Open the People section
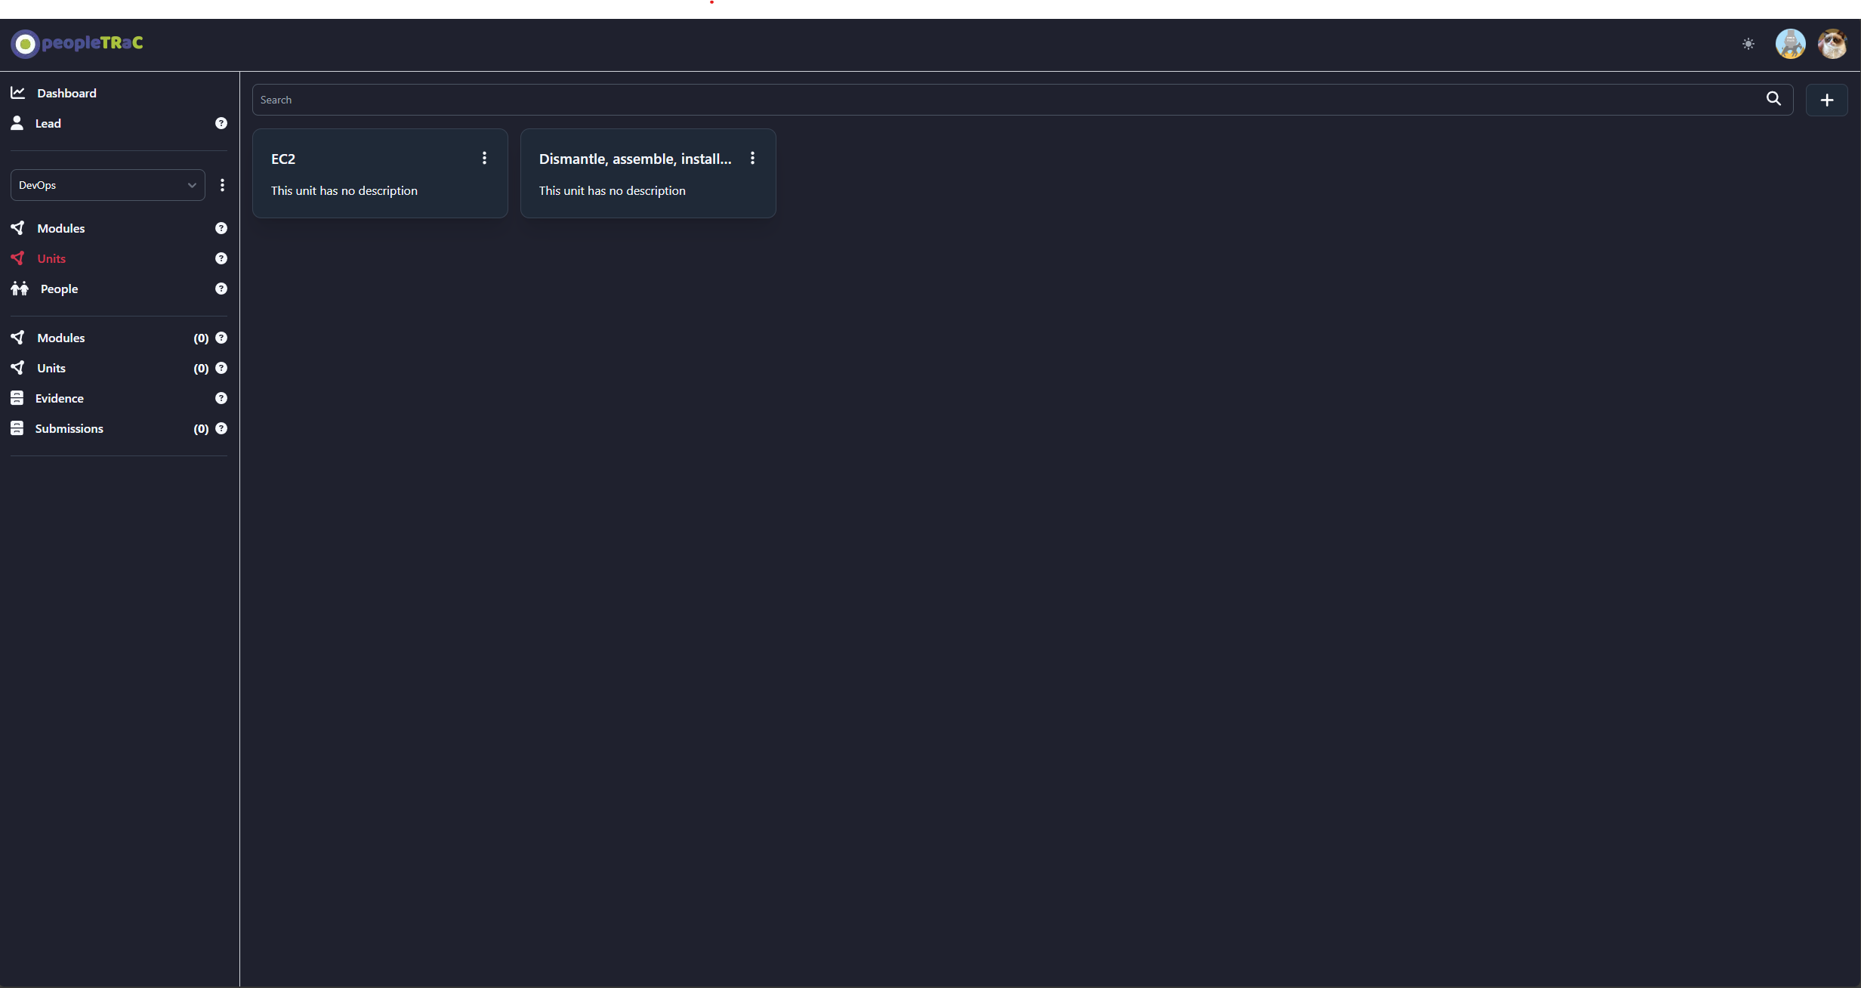This screenshot has width=1861, height=988. tap(59, 289)
